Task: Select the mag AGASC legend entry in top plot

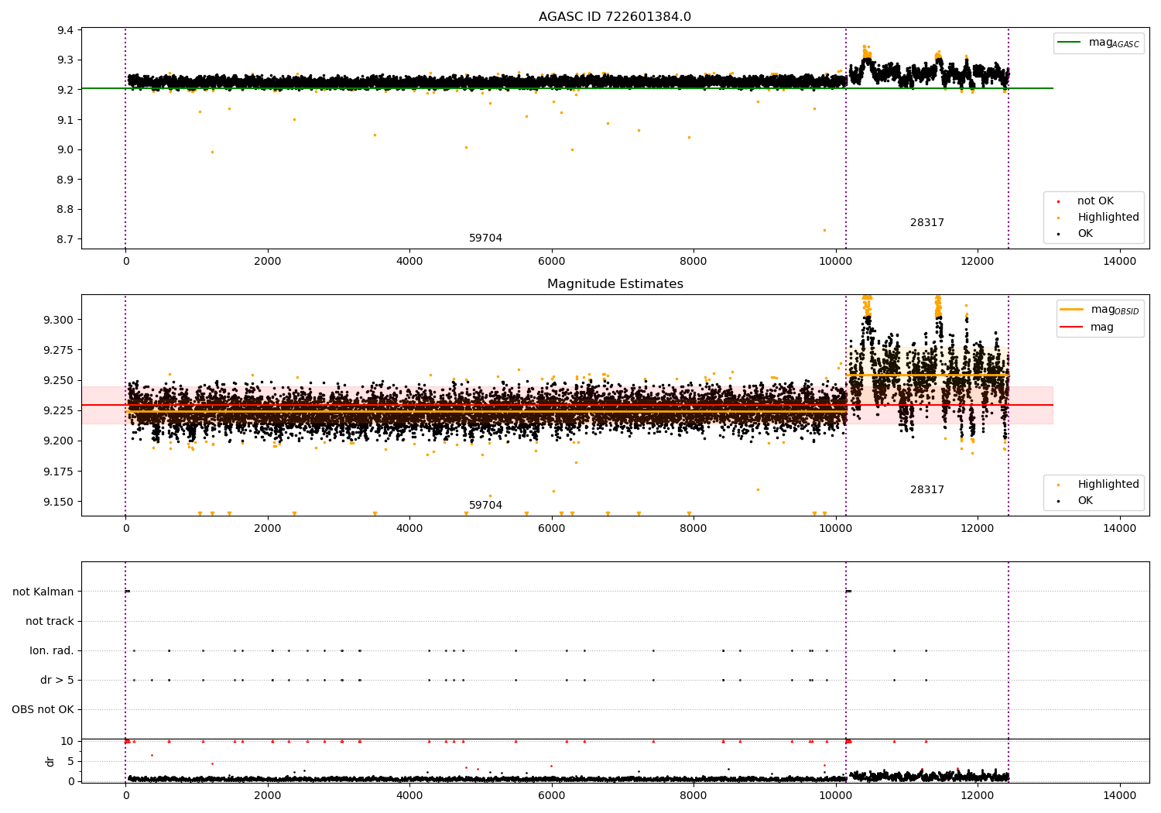Action: tap(1099, 43)
